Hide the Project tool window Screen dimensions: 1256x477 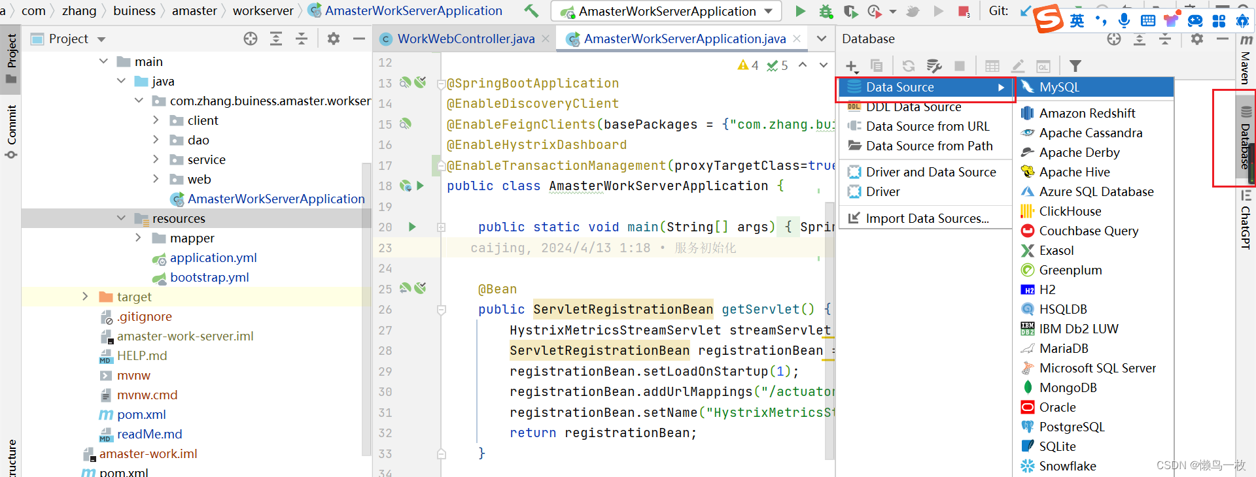(358, 39)
